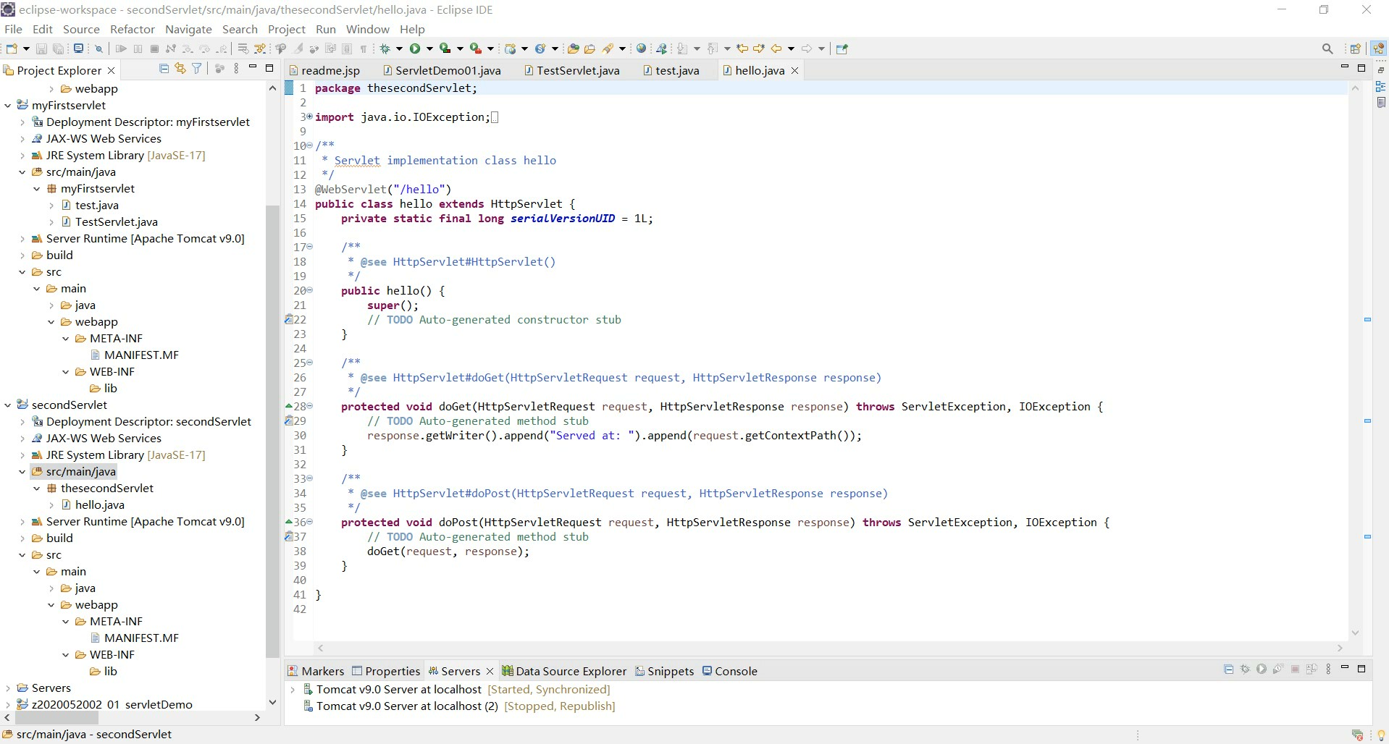
Task: Click the Back navigation yellow arrow
Action: point(776,48)
